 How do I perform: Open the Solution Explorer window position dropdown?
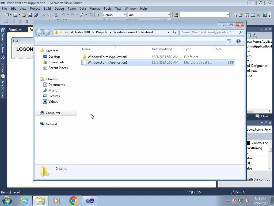[262, 29]
